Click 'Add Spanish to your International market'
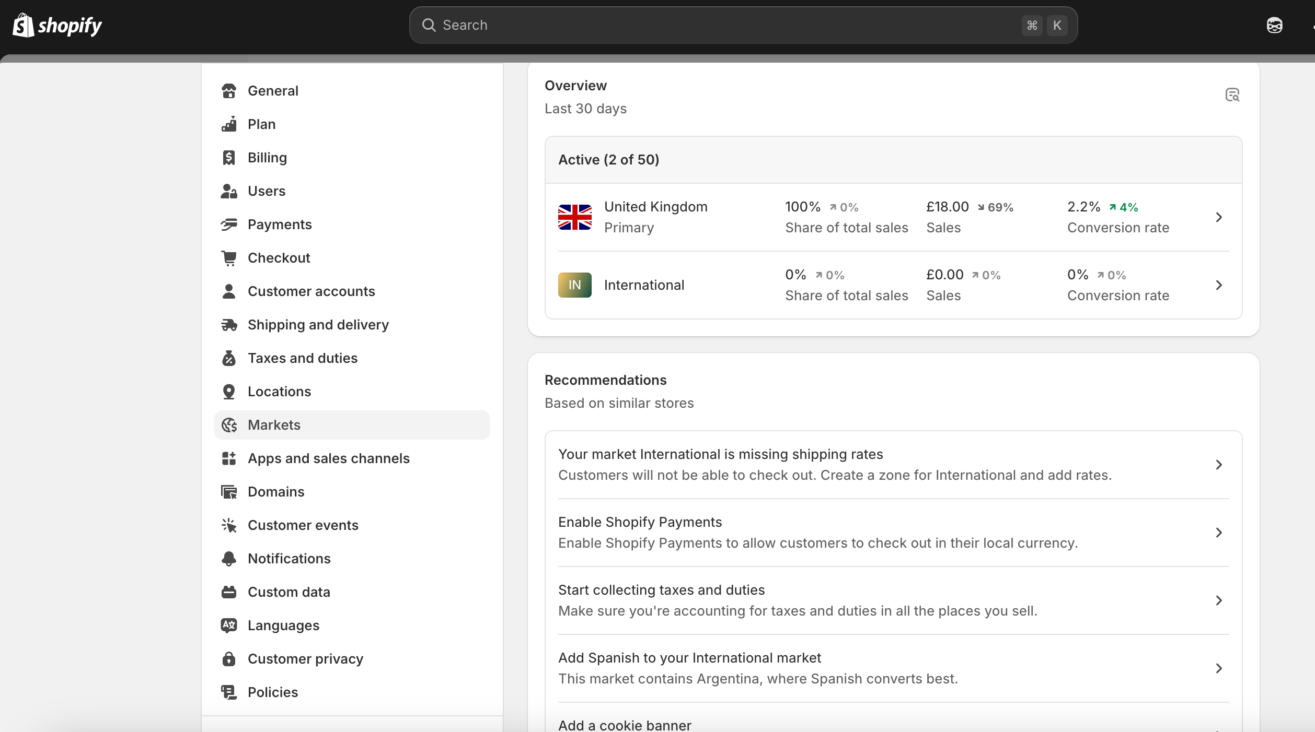 pyautogui.click(x=689, y=658)
